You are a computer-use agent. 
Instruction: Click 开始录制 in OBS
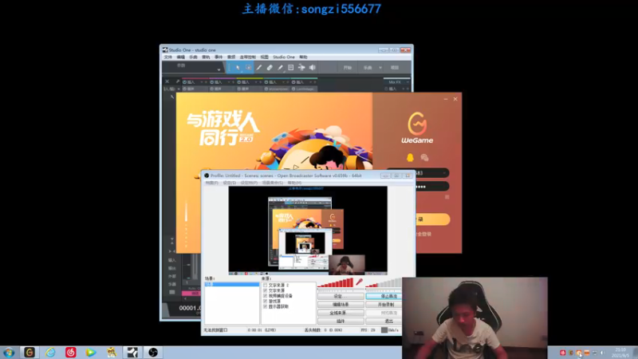384,305
